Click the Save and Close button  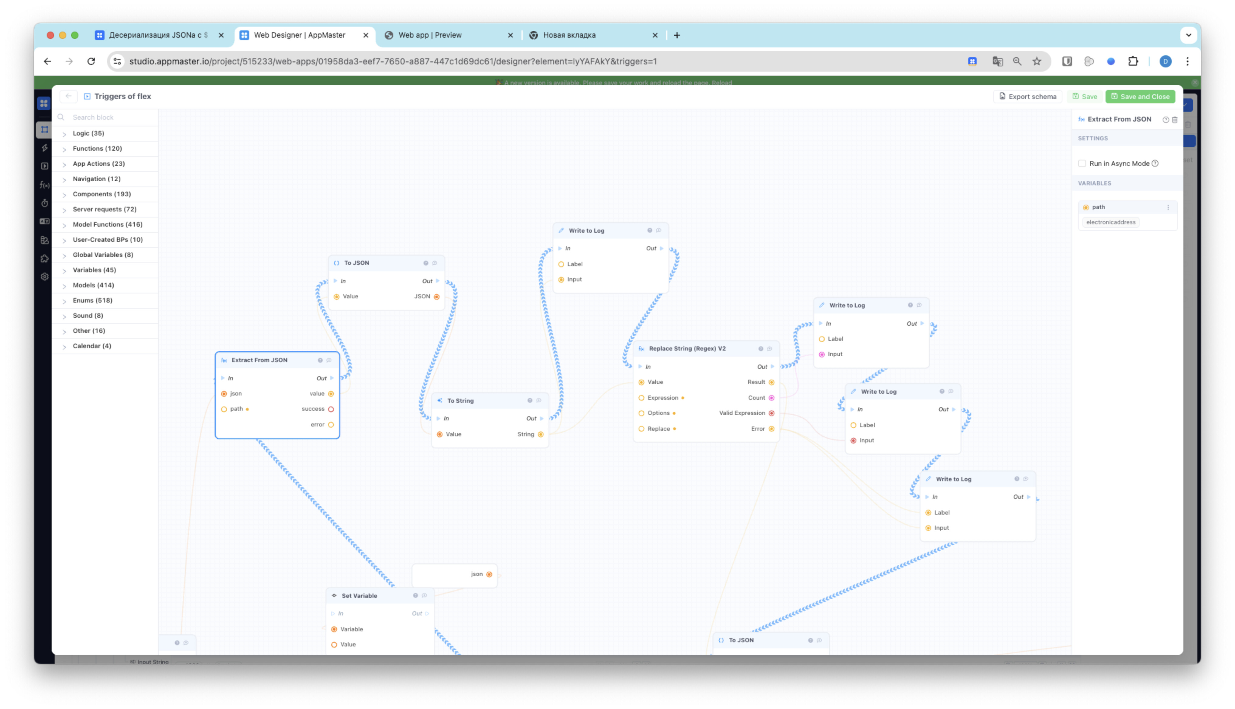pyautogui.click(x=1140, y=96)
